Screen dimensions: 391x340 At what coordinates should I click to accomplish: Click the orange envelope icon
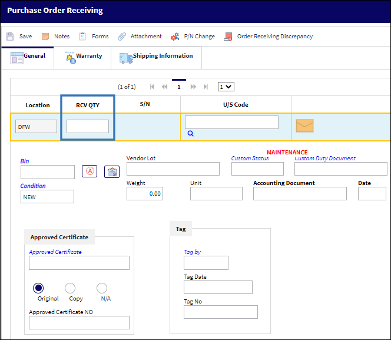click(x=304, y=126)
